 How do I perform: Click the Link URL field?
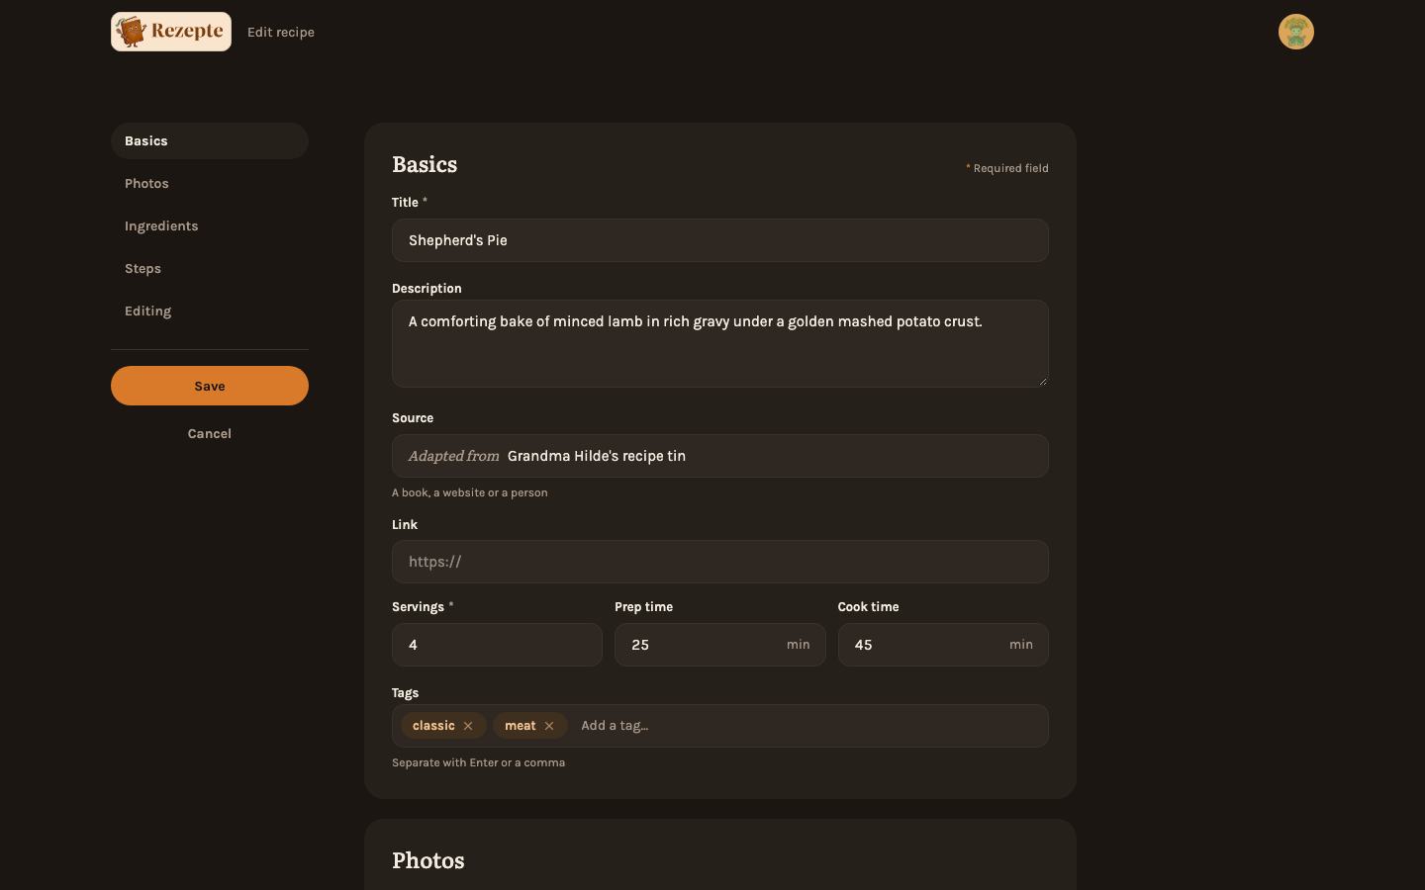point(720,562)
